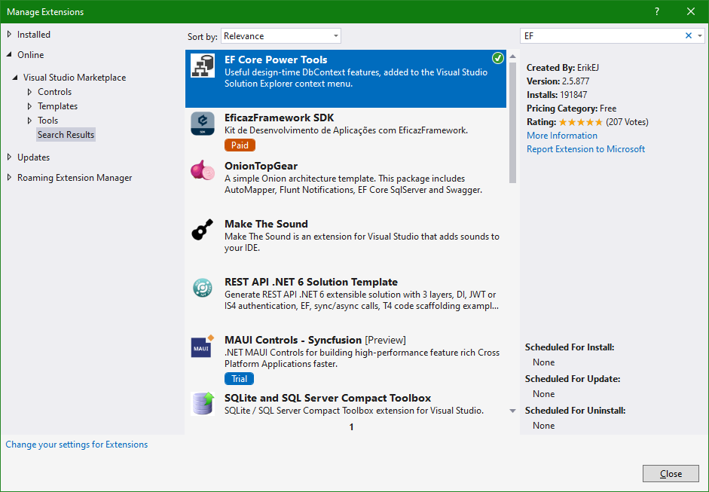Screen dimensions: 709x492
Task: Select the Tools tree item
Action: (48, 121)
